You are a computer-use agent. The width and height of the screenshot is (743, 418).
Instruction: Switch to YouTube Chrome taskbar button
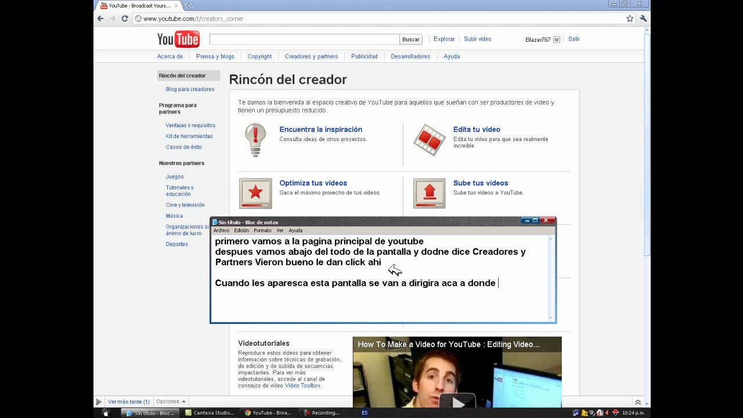point(269,413)
